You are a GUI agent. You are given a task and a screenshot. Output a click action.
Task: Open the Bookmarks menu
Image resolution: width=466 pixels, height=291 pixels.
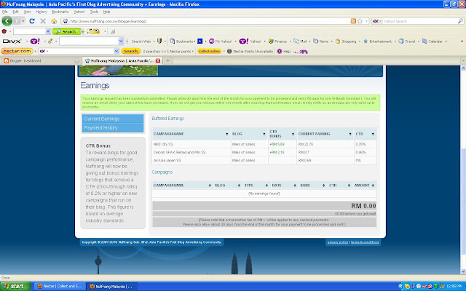60,12
